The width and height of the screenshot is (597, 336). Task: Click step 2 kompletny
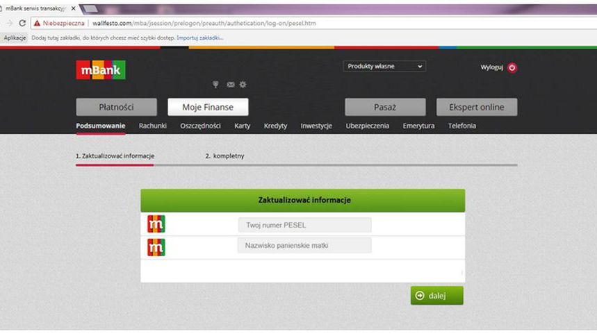[224, 156]
